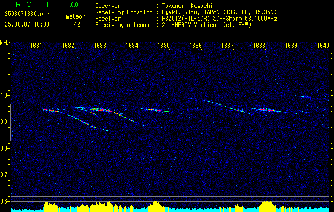Click the gray vertical range bar beside 0.9
Screen dimensions: 334x212
point(10,122)
